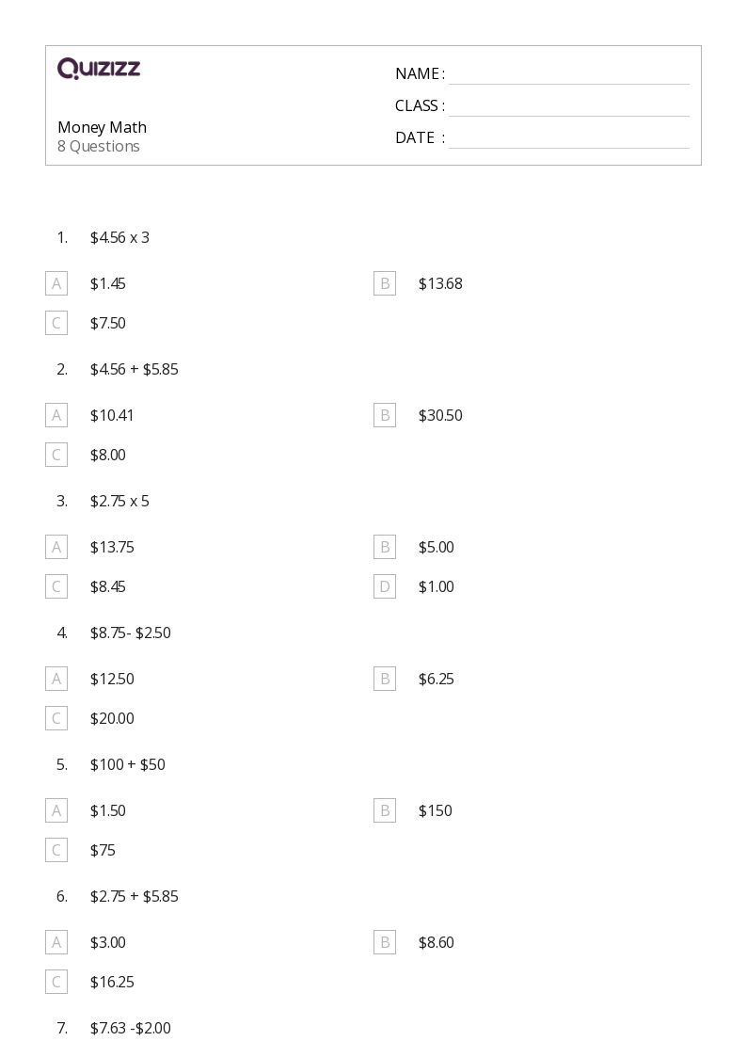
Task: Click the Money Math title
Action: [x=102, y=127]
